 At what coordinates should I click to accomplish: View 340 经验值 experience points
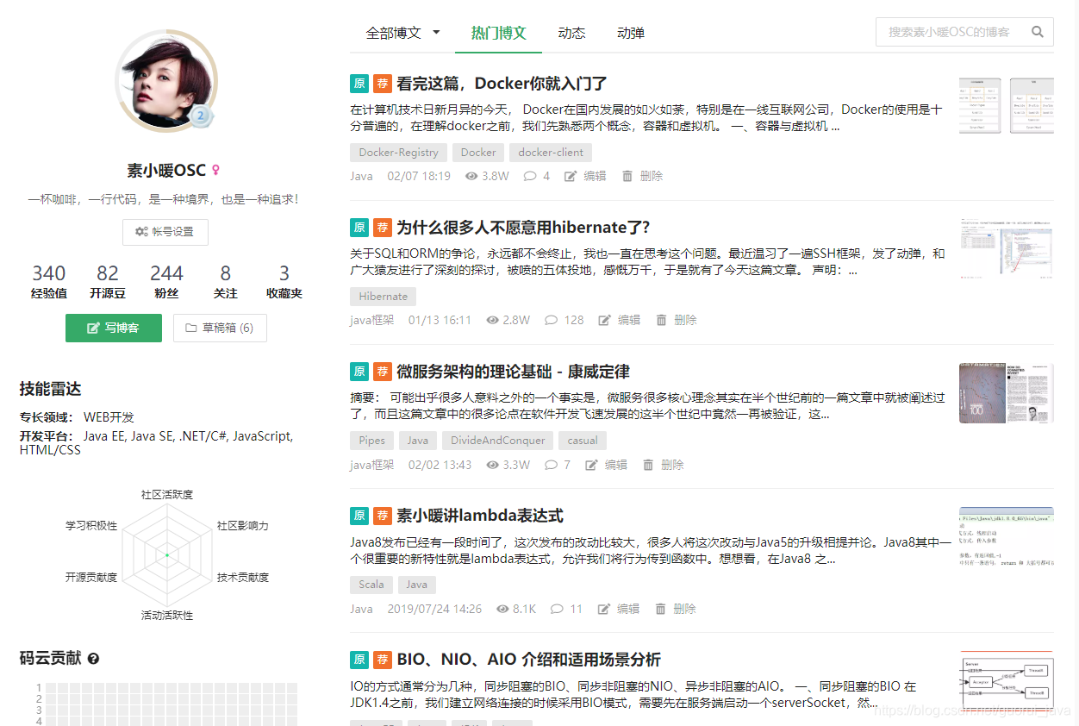coord(49,282)
